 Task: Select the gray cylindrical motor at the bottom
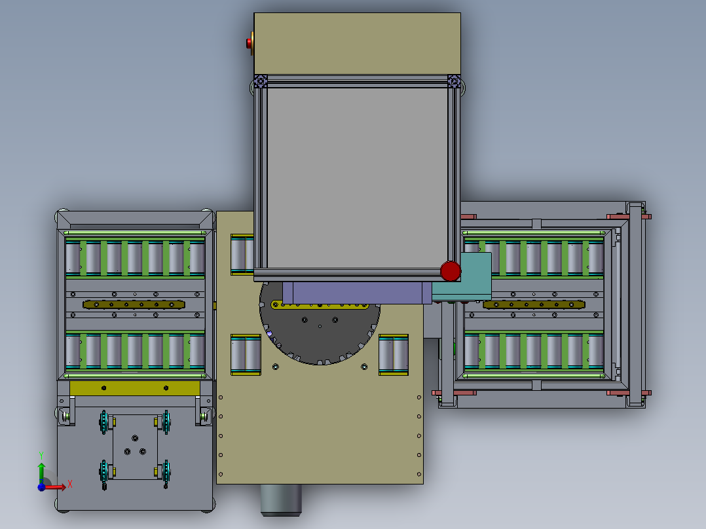point(281,500)
